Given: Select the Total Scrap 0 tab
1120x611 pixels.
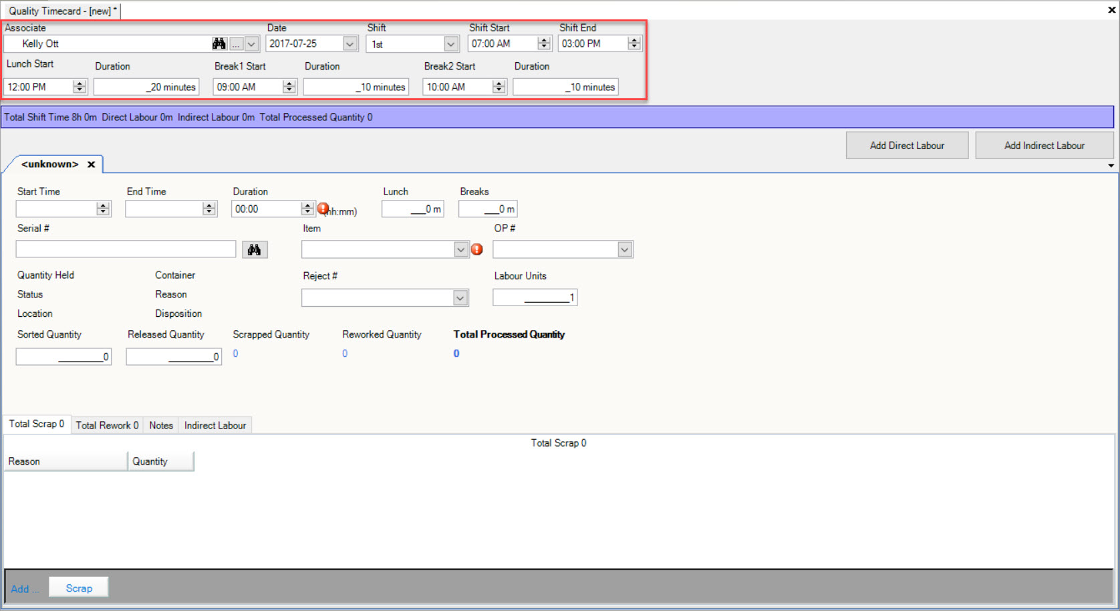Looking at the screenshot, I should click(x=37, y=424).
